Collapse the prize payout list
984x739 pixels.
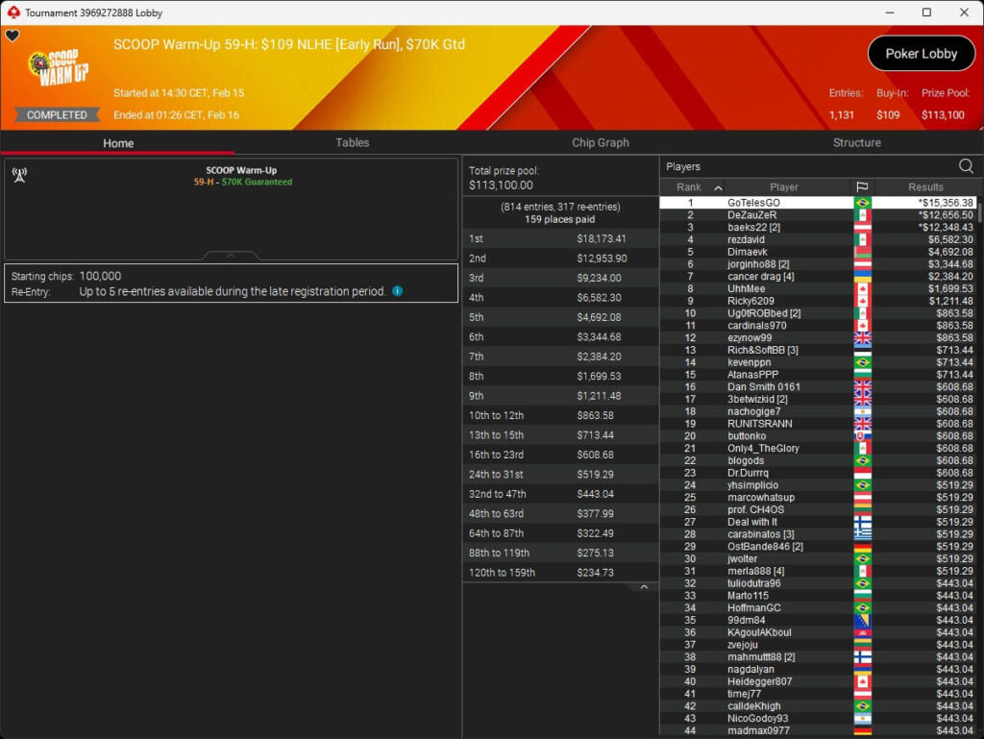point(644,587)
